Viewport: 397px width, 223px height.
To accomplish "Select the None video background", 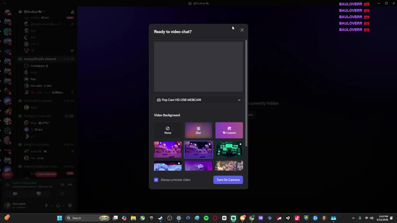I will 167,130.
